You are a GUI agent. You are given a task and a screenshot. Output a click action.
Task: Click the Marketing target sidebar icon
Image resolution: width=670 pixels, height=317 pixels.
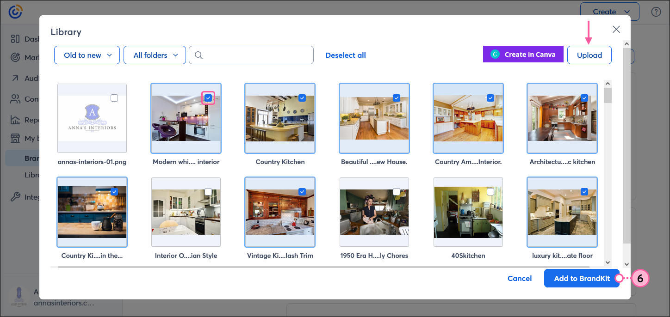[x=15, y=57]
